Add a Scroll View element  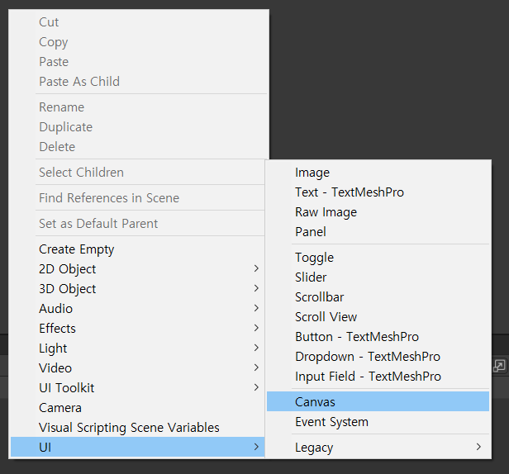click(378, 317)
